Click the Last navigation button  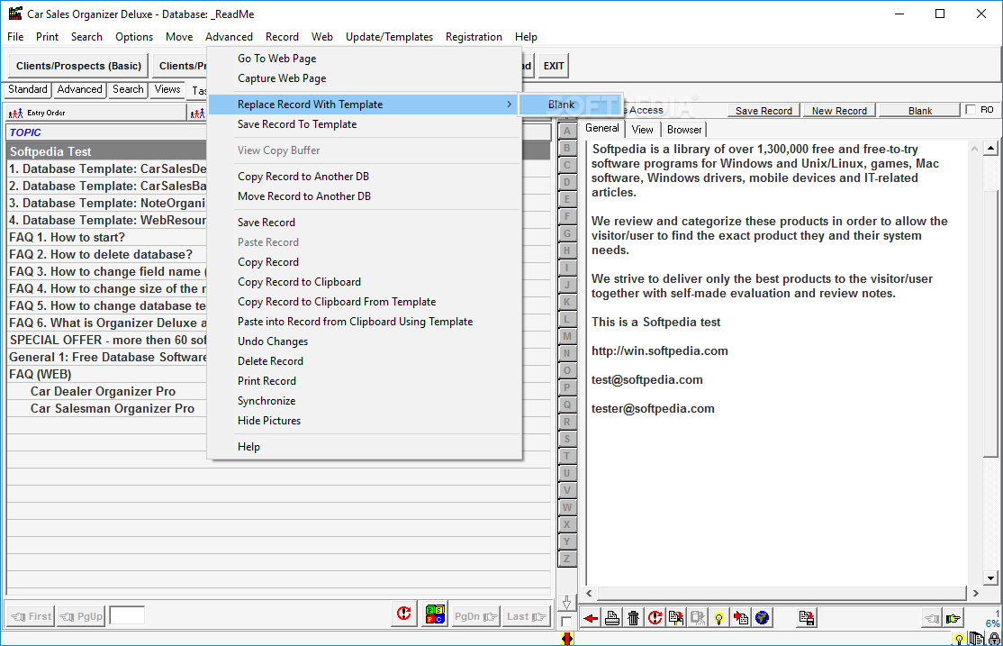point(526,616)
